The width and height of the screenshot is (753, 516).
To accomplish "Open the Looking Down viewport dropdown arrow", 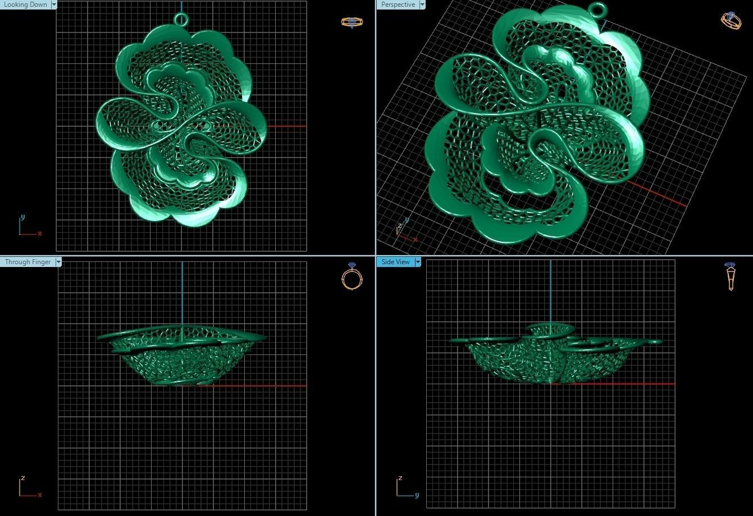I will coord(54,4).
